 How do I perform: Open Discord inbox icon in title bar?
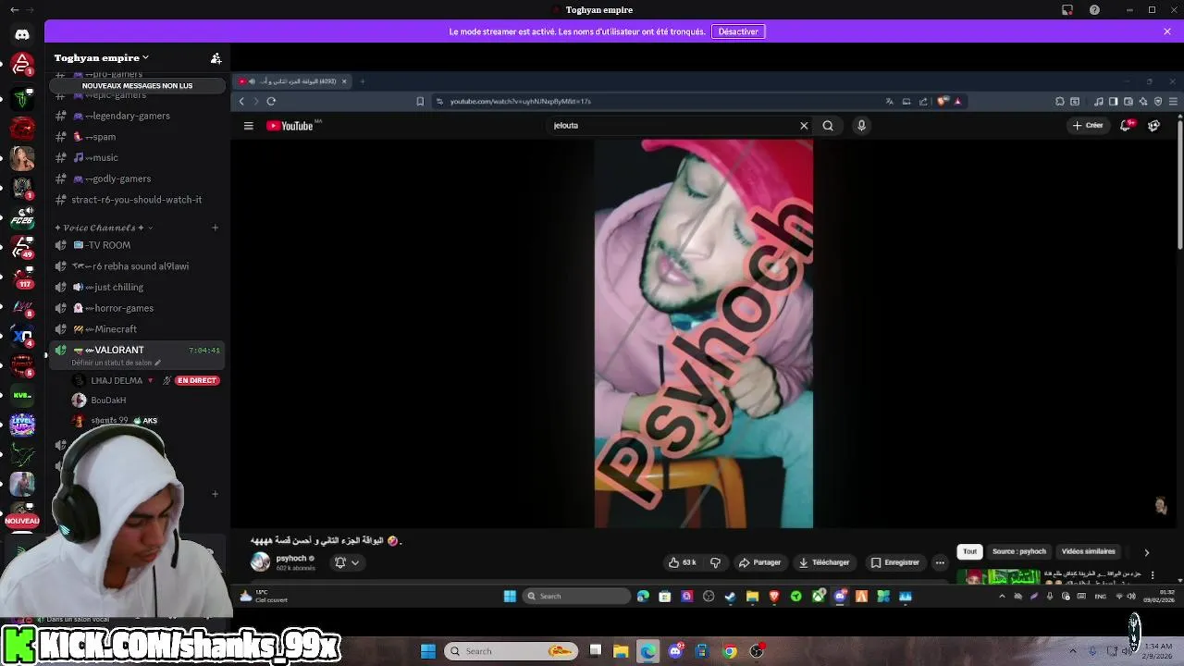(1067, 10)
